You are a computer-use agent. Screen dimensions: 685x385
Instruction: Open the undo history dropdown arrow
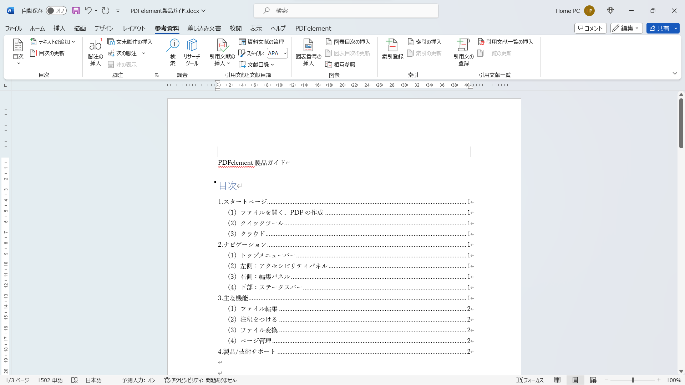[x=96, y=11]
